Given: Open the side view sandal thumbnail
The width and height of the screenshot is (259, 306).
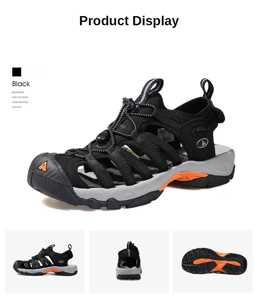Looking at the screenshot, I should (x=45, y=261).
